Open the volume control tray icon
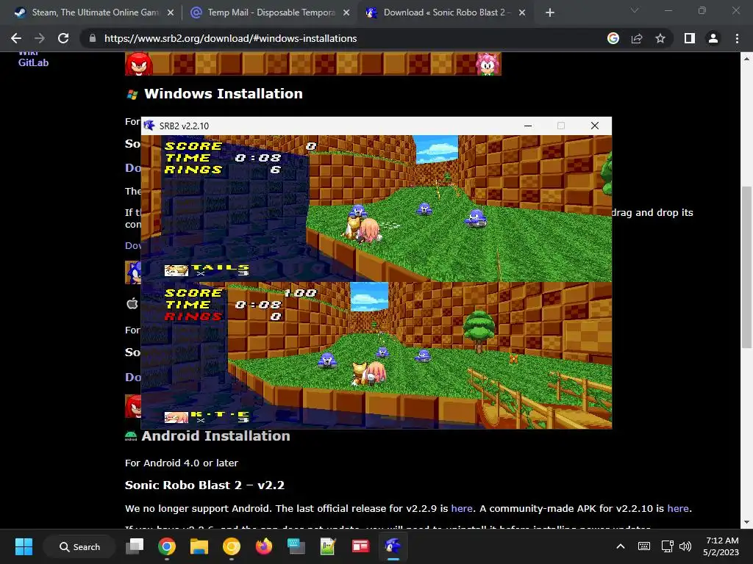Image resolution: width=753 pixels, height=564 pixels. [x=685, y=546]
